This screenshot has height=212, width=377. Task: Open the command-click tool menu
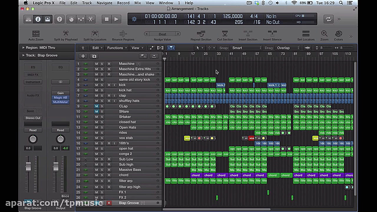[211, 48]
